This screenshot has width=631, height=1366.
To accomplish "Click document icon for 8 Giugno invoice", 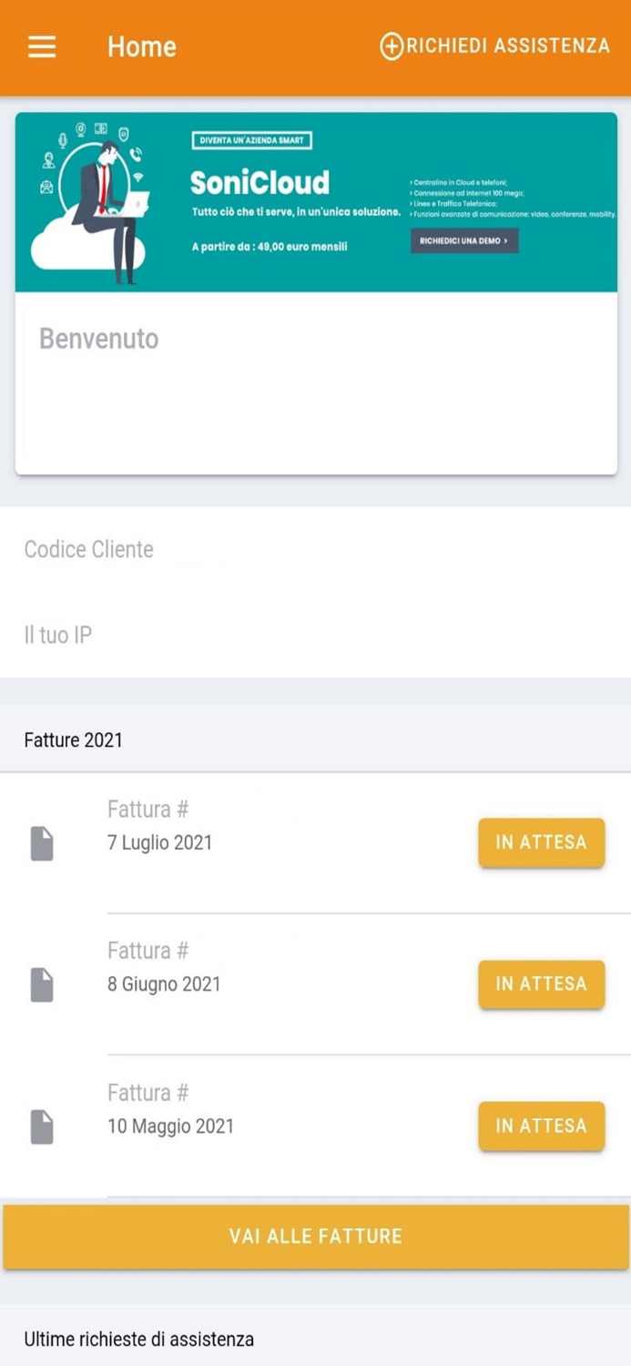I will (42, 985).
